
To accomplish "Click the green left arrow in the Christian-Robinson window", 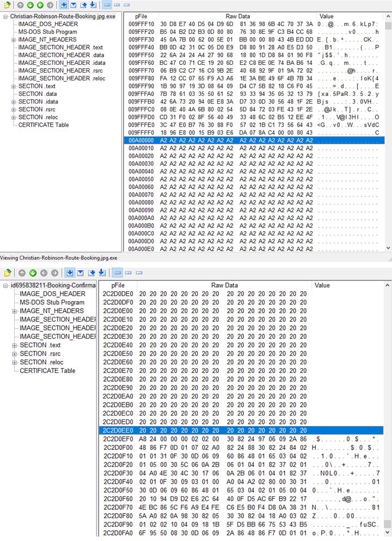I will [x=40, y=5].
